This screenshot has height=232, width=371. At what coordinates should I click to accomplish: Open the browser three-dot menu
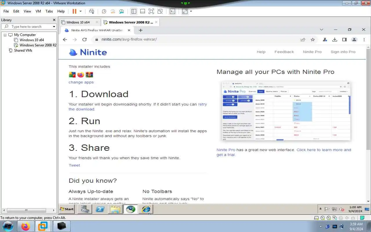coord(364,39)
